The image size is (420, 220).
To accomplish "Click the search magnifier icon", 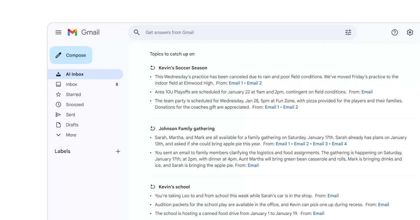I will click(x=137, y=32).
